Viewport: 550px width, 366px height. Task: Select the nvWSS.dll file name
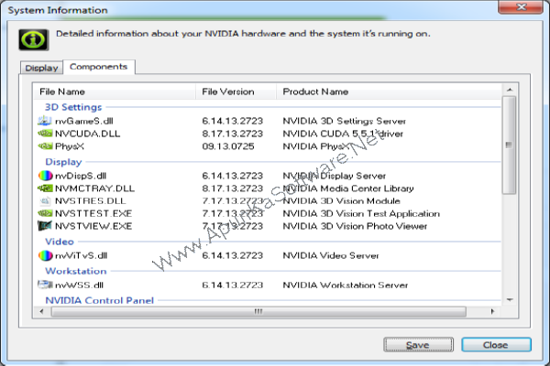pos(79,285)
